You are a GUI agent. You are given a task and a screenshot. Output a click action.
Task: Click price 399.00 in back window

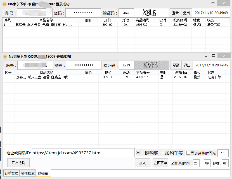(107, 25)
